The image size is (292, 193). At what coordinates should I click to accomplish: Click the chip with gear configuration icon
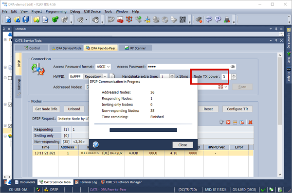click(x=95, y=19)
